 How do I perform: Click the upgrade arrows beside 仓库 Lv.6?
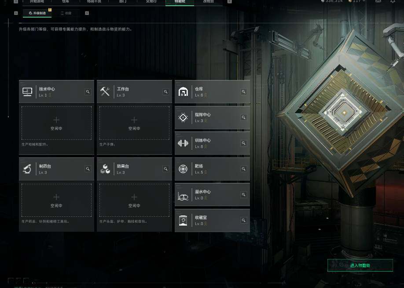coord(206,95)
